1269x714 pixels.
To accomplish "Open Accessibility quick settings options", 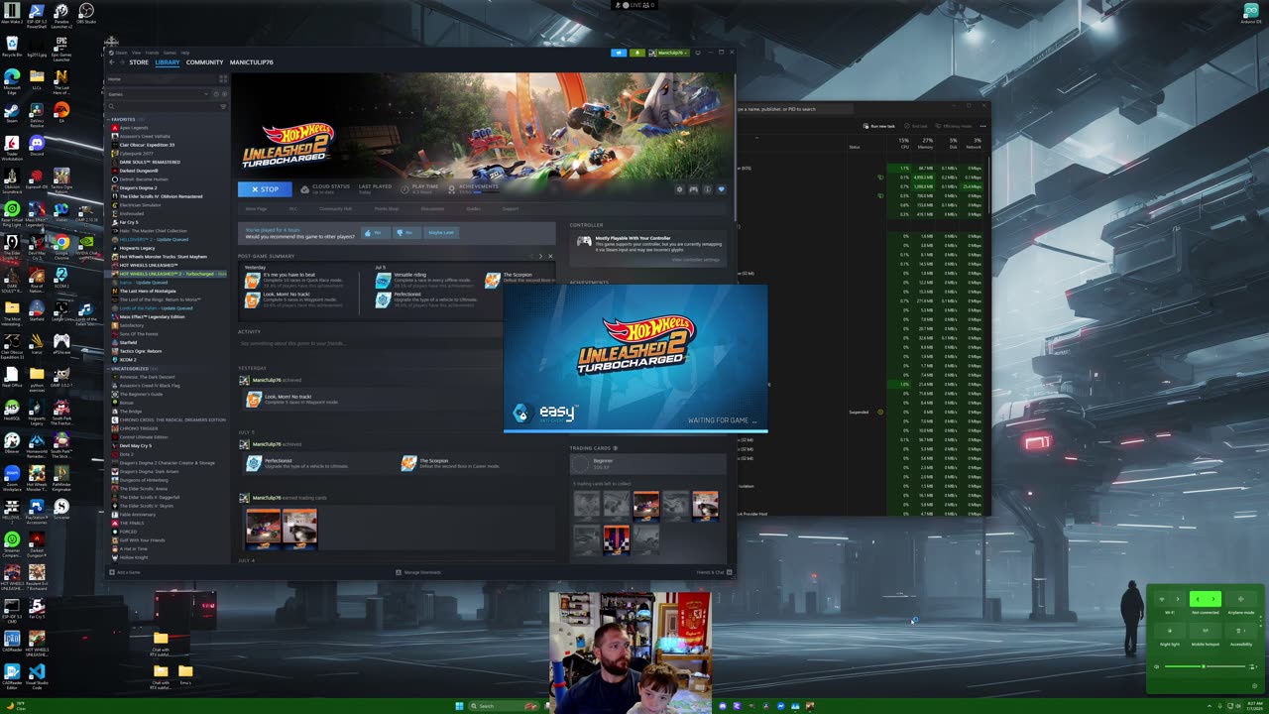I will click(1240, 631).
